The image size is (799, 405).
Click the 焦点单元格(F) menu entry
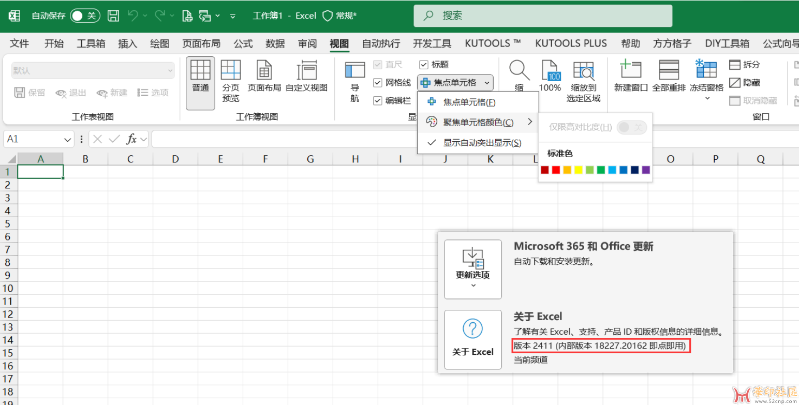coord(478,102)
